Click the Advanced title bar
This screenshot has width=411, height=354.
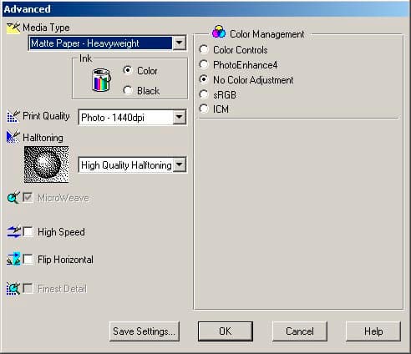pyautogui.click(x=205, y=9)
